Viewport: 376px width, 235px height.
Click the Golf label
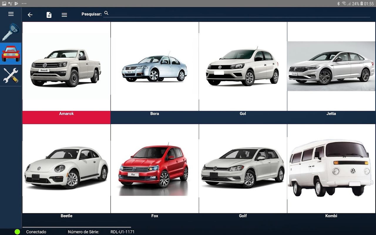(243, 216)
